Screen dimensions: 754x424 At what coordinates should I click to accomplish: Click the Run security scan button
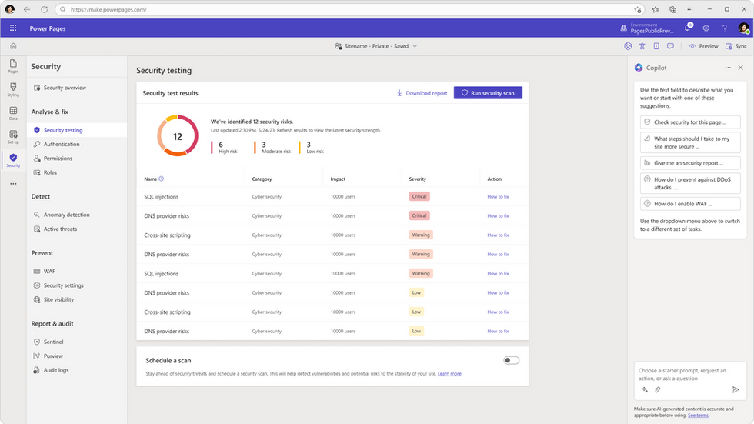pyautogui.click(x=488, y=92)
